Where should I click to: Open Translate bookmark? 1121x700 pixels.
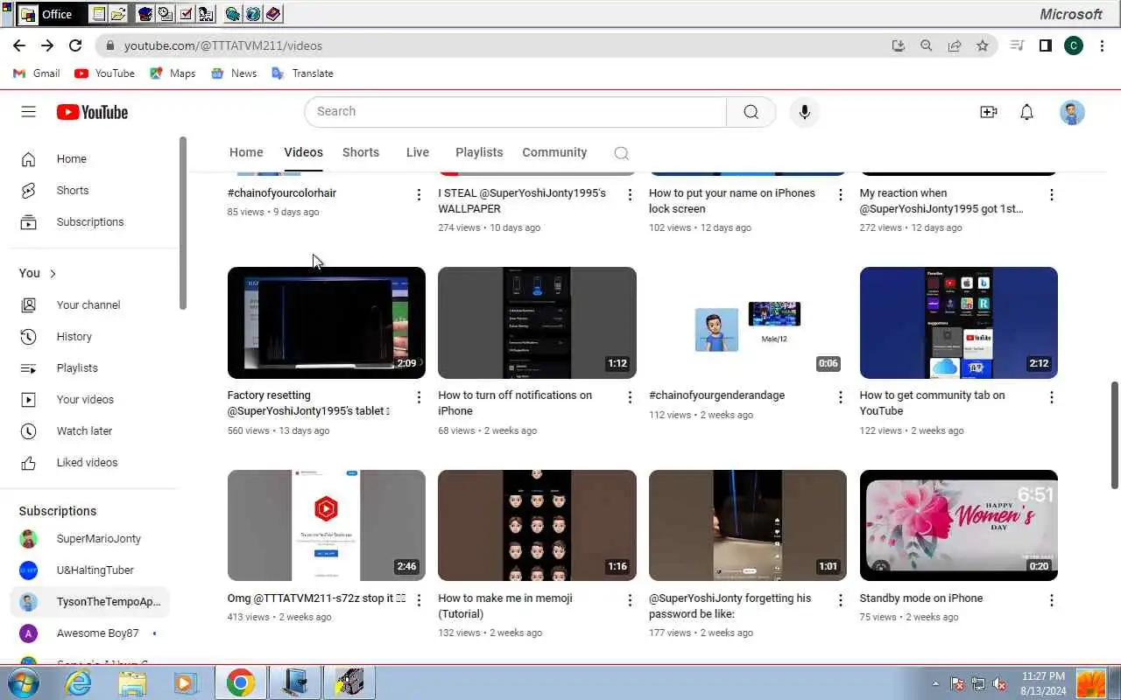tap(302, 73)
